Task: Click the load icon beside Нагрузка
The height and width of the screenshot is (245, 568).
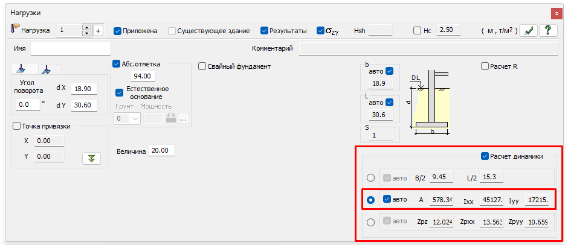Action: pos(15,29)
